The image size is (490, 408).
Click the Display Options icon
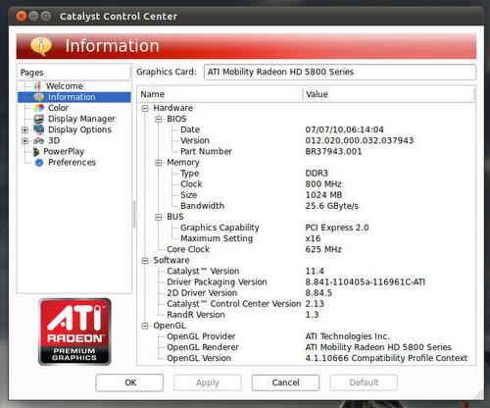39,129
